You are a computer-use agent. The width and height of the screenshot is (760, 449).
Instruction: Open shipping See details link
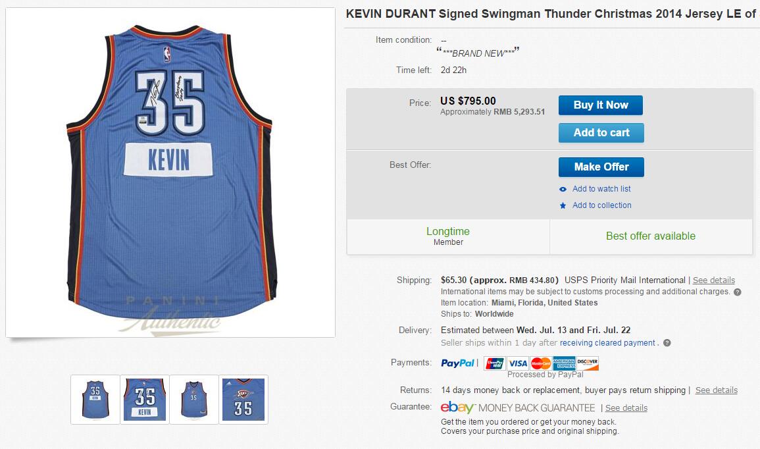(713, 280)
